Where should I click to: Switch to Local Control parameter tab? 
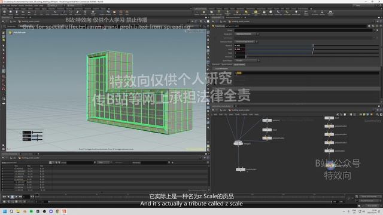239,64
